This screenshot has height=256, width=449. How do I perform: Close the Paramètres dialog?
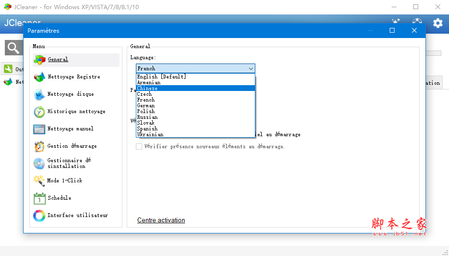pos(414,30)
